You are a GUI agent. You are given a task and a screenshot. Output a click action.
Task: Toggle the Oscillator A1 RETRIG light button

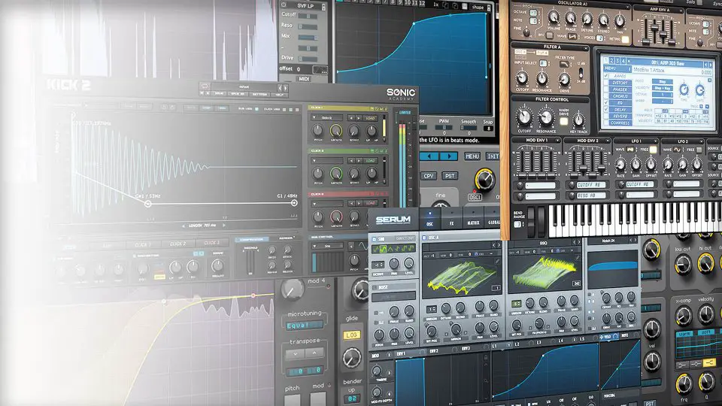(625, 39)
